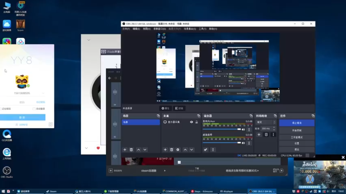Open source properties gear in Sources panel
The image size is (346, 194).
point(178,150)
